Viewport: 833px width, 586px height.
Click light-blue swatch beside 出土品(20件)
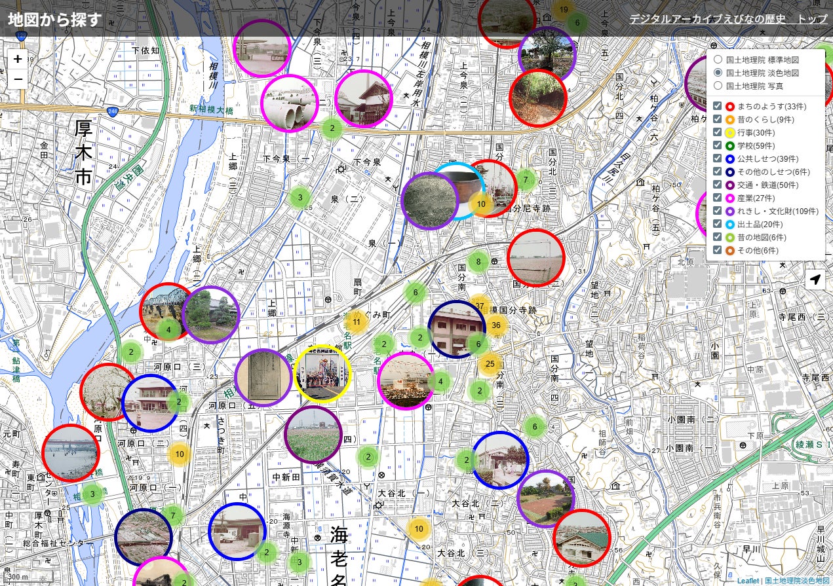pos(730,224)
